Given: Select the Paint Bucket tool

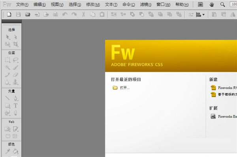Looking at the screenshot, I should 15,151.
